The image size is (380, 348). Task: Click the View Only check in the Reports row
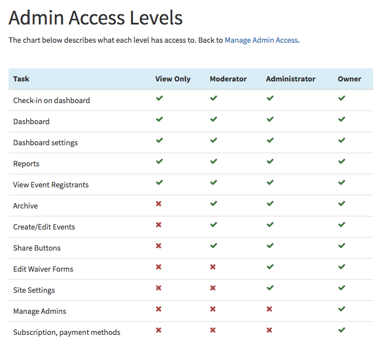coord(159,161)
